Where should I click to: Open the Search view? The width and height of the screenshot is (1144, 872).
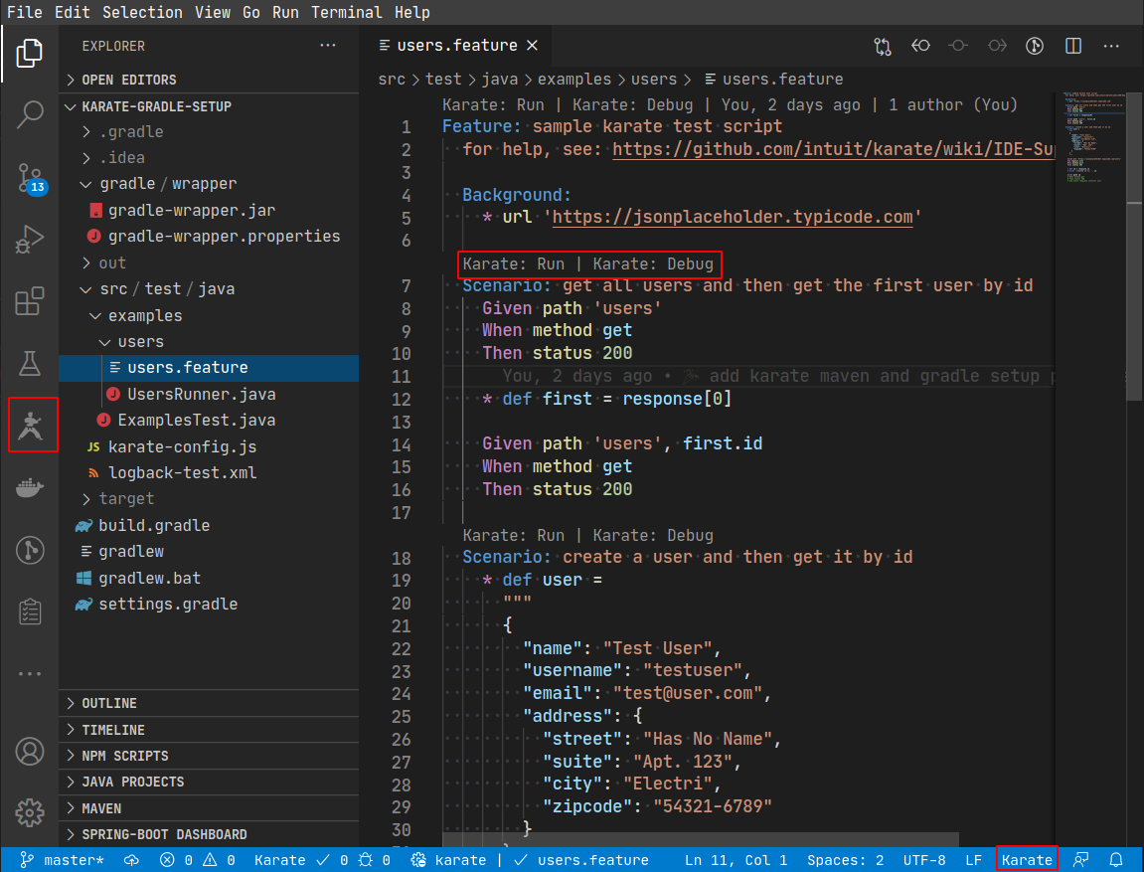(30, 114)
